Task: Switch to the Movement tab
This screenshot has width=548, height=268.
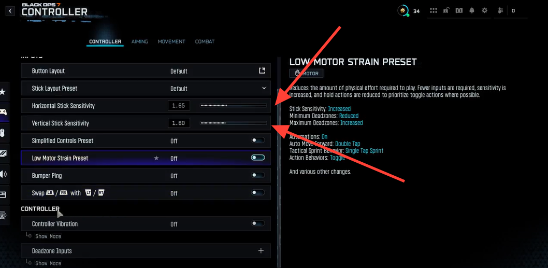Action: 171,41
